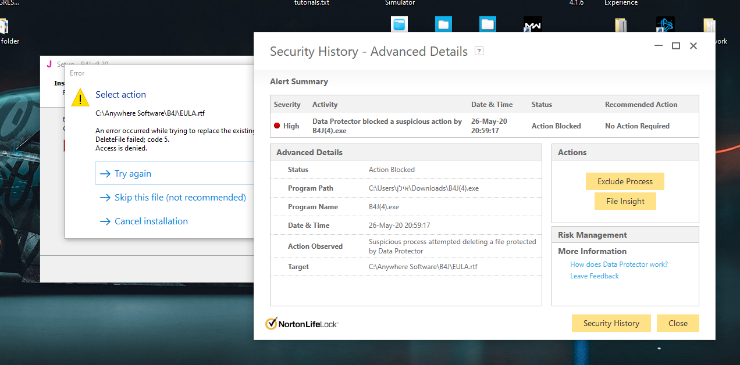This screenshot has height=365, width=740.
Task: Click the Alert Summary heading
Action: (299, 81)
